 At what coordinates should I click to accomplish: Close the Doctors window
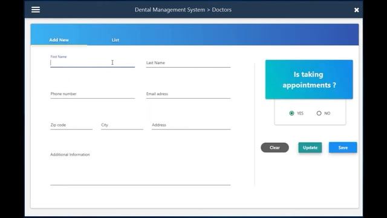point(356,10)
